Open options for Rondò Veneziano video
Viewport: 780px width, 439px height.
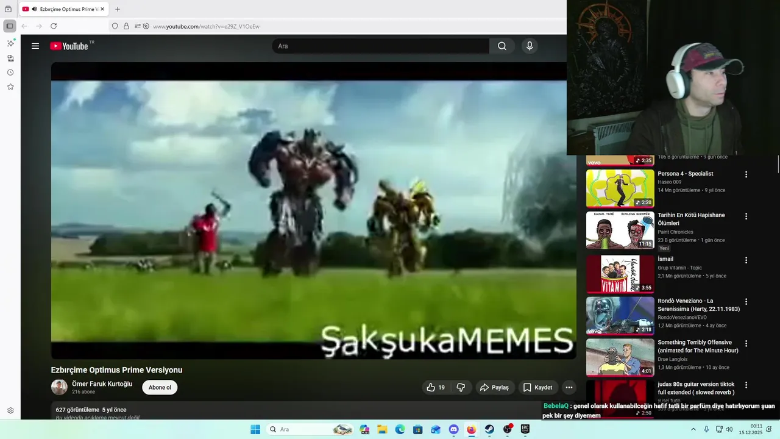click(746, 302)
